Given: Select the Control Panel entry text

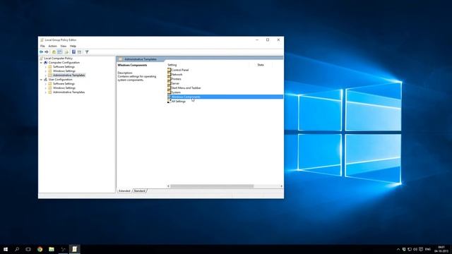Looking at the screenshot, I should (x=180, y=70).
